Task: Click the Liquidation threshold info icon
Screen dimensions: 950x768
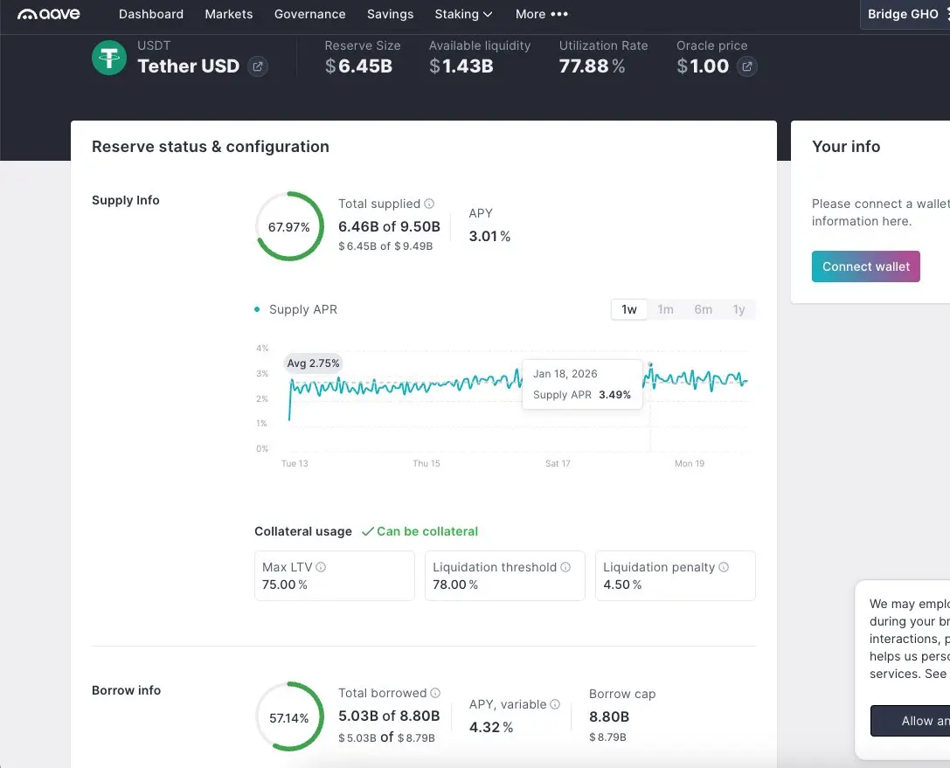Action: click(565, 567)
